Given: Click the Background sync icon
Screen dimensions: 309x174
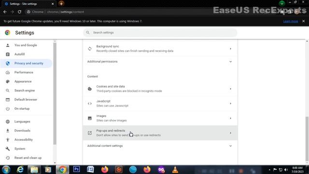Looking at the screenshot, I should [90, 49].
